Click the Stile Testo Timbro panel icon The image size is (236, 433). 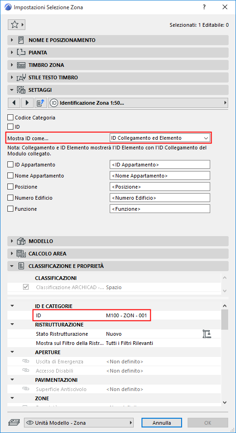(21, 77)
